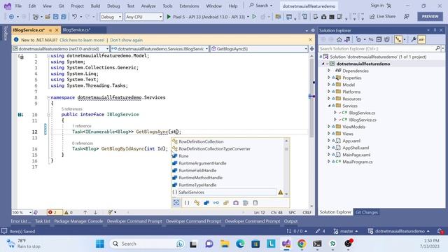Open File Explorer from the taskbar
The height and width of the screenshot is (252, 448).
pos(225,244)
